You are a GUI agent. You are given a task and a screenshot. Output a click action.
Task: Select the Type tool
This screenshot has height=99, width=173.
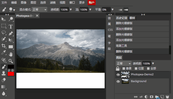point(11,27)
